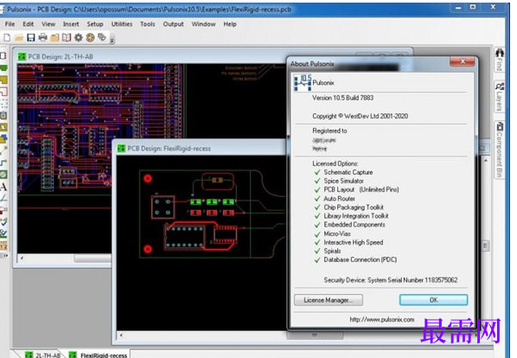Click OK in About Pulsonix dialog

coord(434,300)
